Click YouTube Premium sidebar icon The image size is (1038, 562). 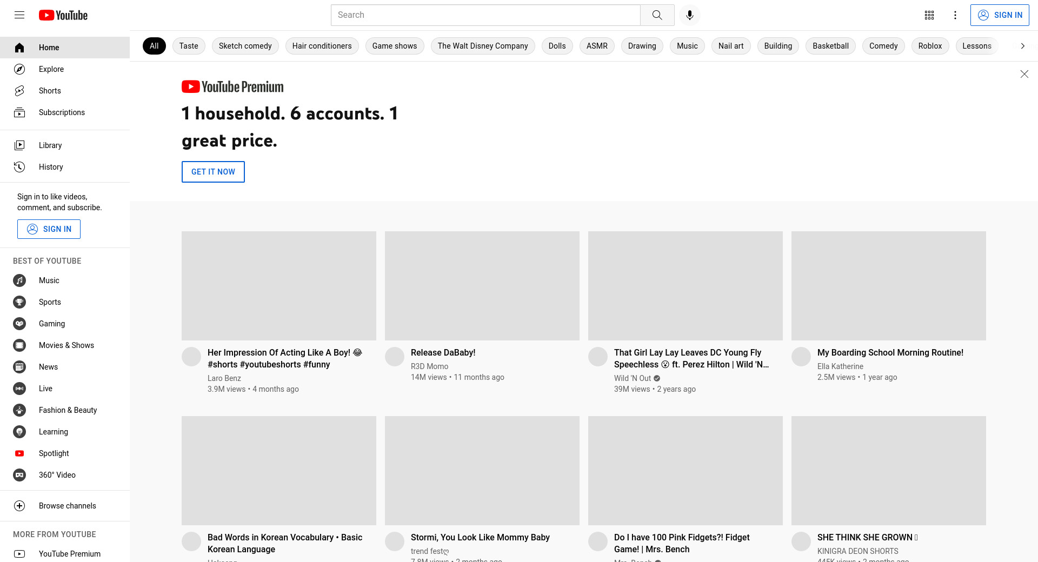pyautogui.click(x=19, y=554)
